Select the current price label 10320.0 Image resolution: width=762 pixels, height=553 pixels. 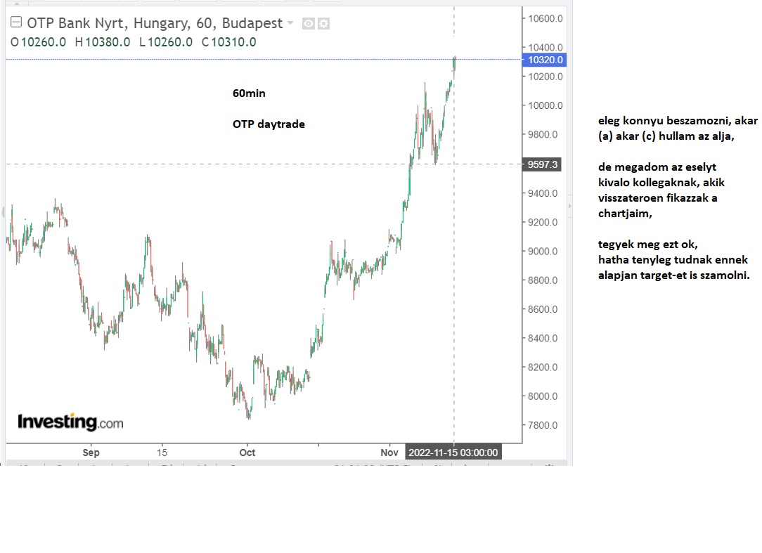click(544, 60)
